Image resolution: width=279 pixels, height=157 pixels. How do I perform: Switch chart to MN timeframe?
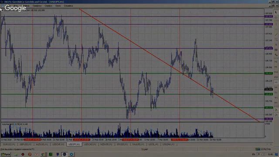pos(276,103)
